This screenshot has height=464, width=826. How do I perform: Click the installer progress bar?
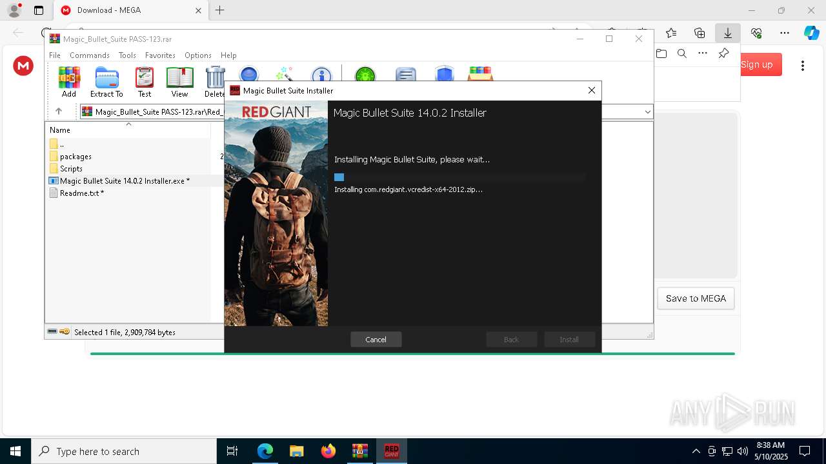pos(459,177)
